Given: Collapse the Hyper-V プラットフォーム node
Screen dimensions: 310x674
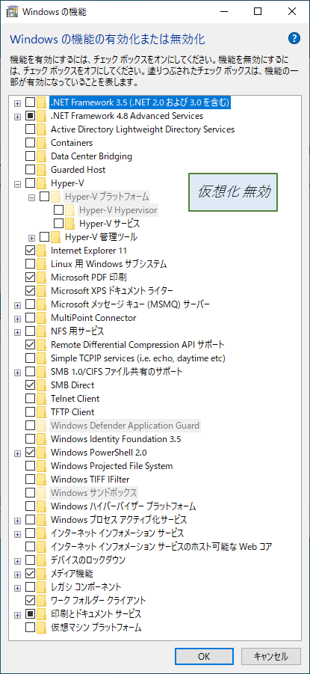Looking at the screenshot, I should (x=31, y=197).
